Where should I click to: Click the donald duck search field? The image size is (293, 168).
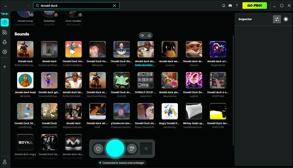coord(76,5)
